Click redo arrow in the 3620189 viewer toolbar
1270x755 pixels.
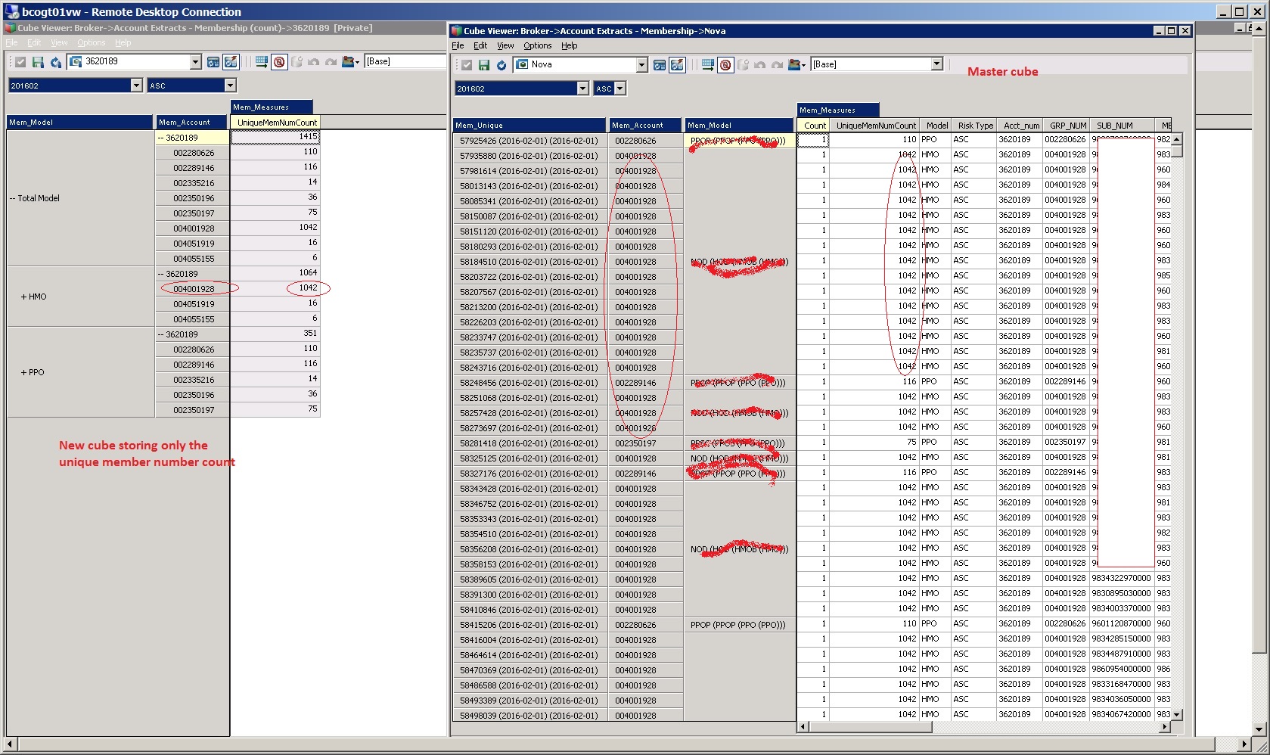[331, 62]
